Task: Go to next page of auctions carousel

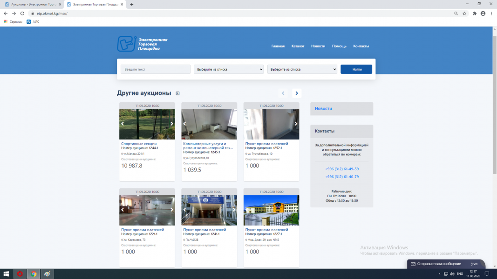Action: 297,93
